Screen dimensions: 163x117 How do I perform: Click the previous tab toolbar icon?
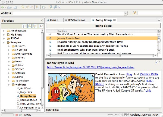[51, 7]
